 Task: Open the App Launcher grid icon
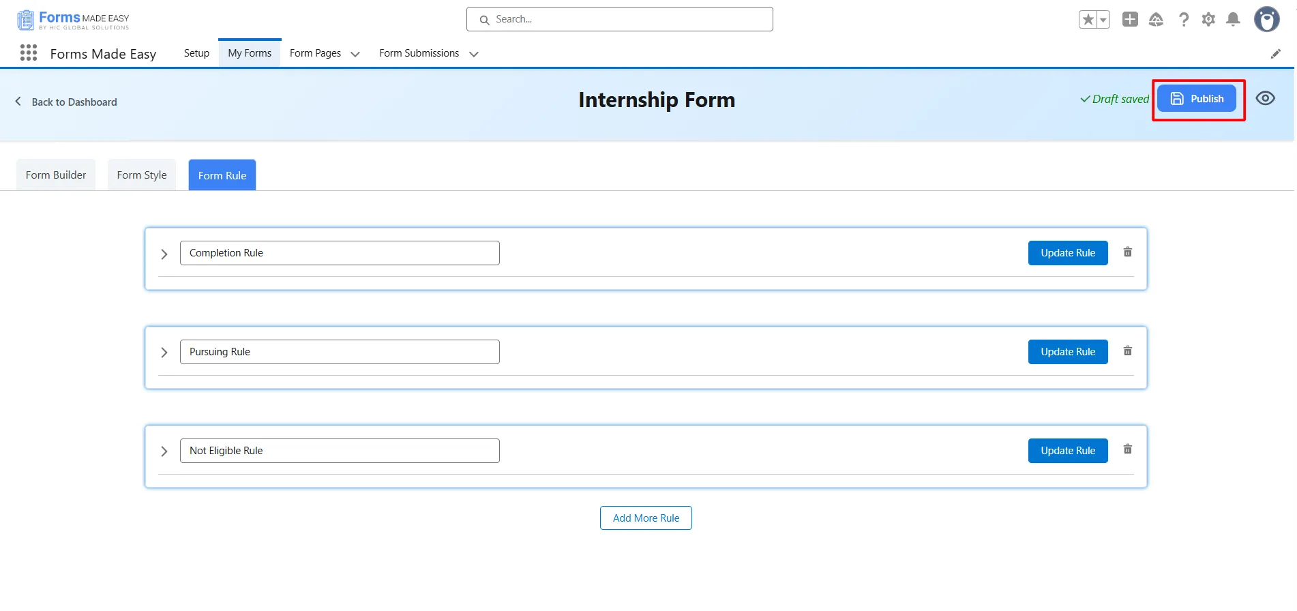(29, 53)
